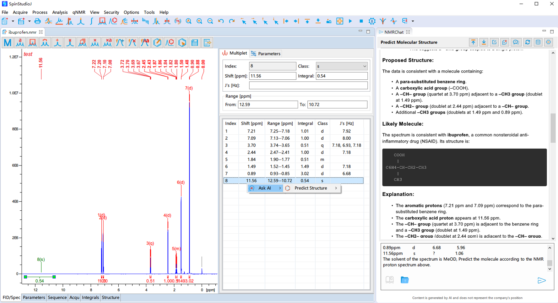Image resolution: width=558 pixels, height=303 pixels.
Task: Click the scroll-to-top arrow in NMRChat
Action: [x=473, y=42]
